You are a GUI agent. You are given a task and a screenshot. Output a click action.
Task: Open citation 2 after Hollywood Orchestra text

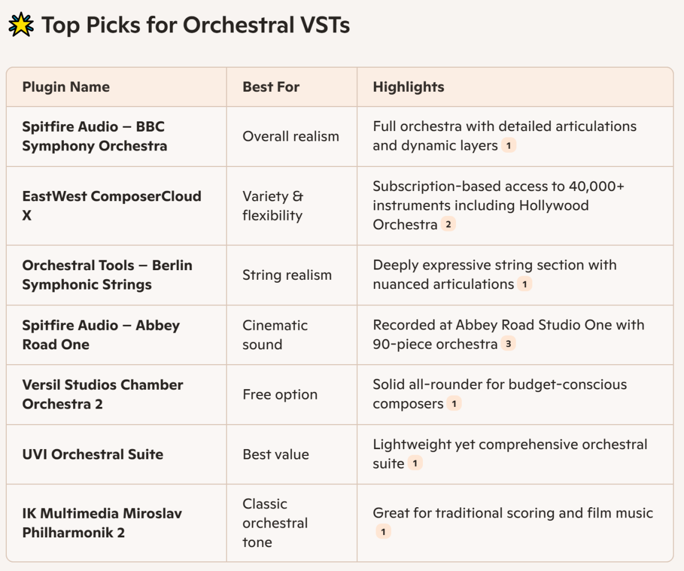click(448, 225)
